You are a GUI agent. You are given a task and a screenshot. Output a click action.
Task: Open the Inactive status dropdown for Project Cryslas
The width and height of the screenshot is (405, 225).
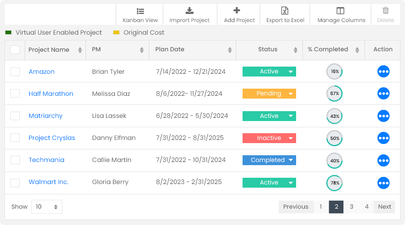[291, 138]
